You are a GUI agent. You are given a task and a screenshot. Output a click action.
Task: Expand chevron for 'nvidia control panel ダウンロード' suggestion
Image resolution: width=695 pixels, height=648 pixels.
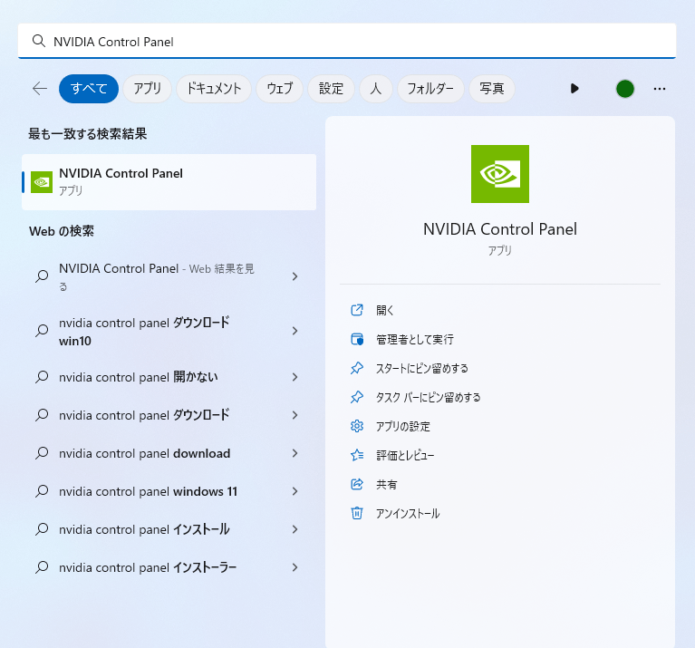[x=294, y=415]
